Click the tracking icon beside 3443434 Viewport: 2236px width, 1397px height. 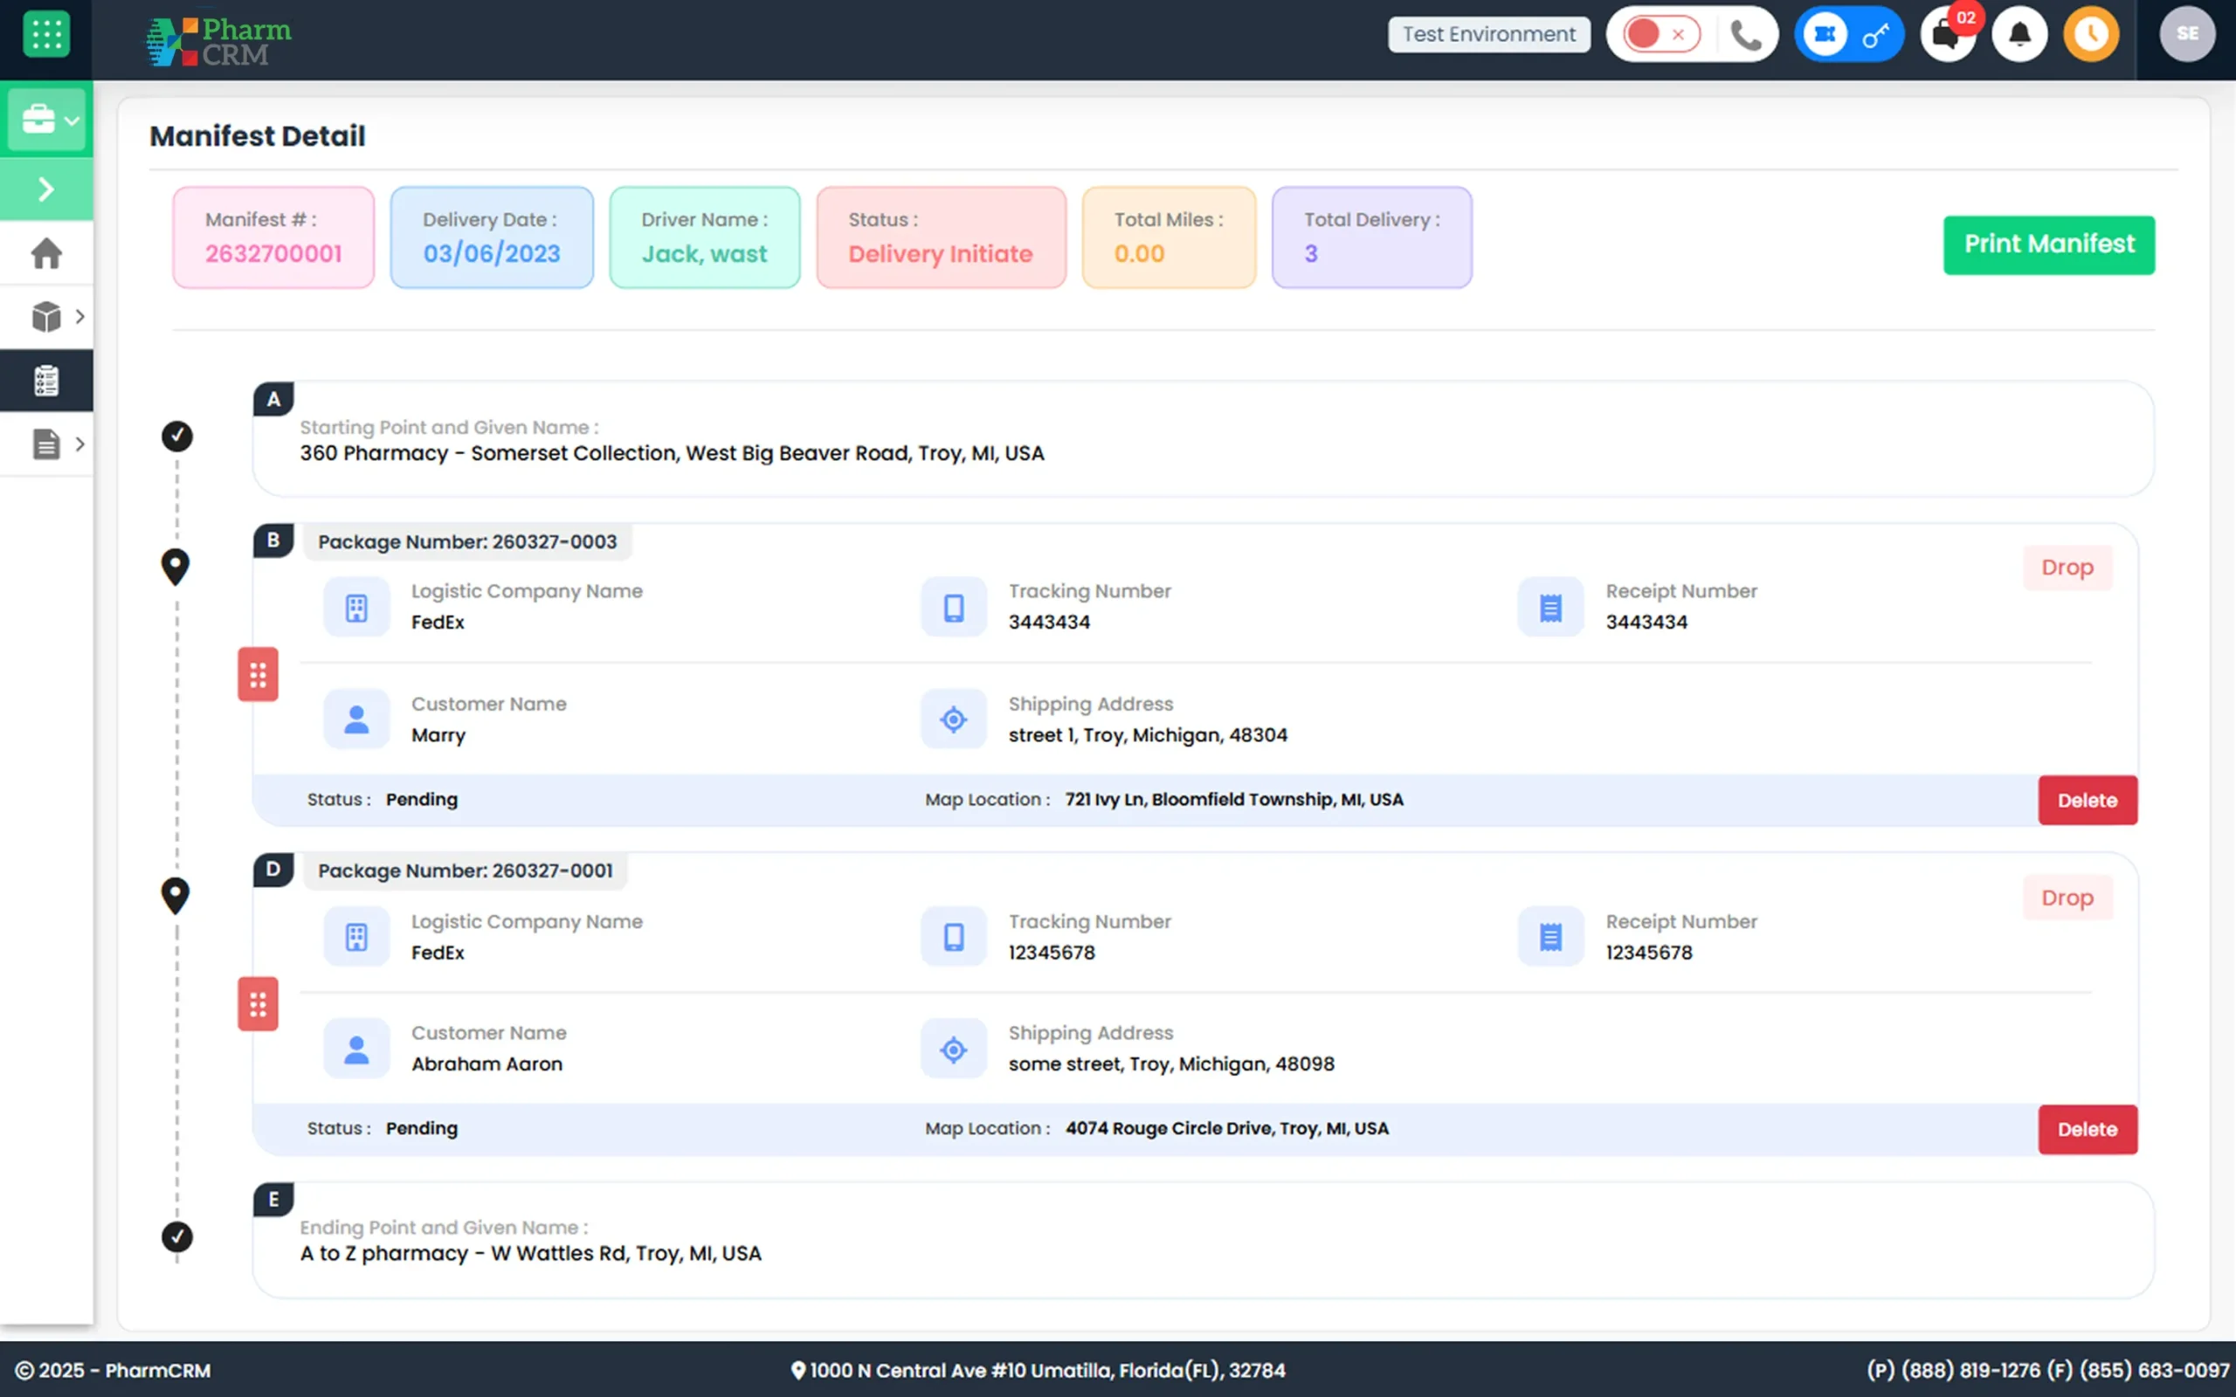[x=953, y=607]
